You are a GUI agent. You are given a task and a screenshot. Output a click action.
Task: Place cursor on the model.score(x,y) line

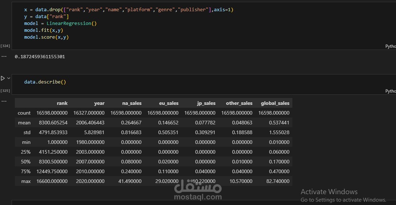(46, 37)
